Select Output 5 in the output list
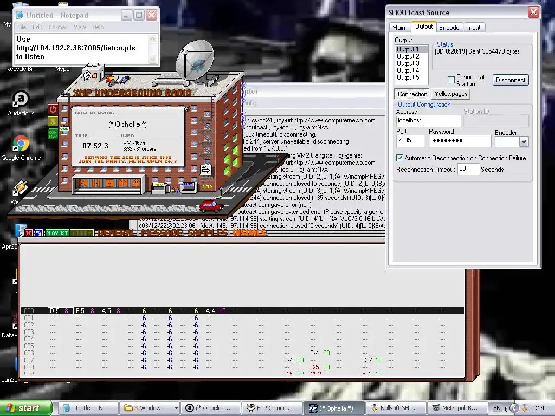Screen dimensions: 555x416 click(x=411, y=77)
